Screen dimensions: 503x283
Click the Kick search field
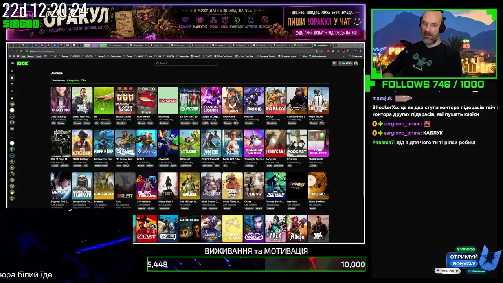pyautogui.click(x=186, y=63)
